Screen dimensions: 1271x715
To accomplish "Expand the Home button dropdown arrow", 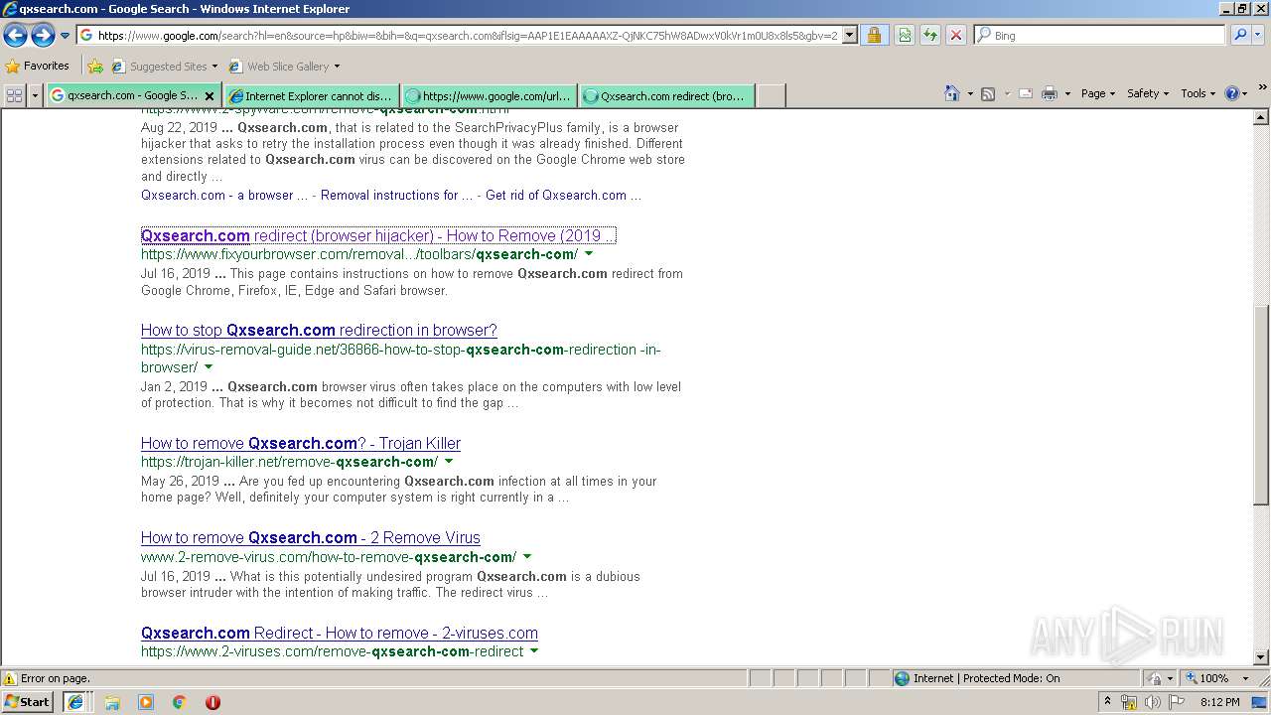I will pyautogui.click(x=969, y=93).
